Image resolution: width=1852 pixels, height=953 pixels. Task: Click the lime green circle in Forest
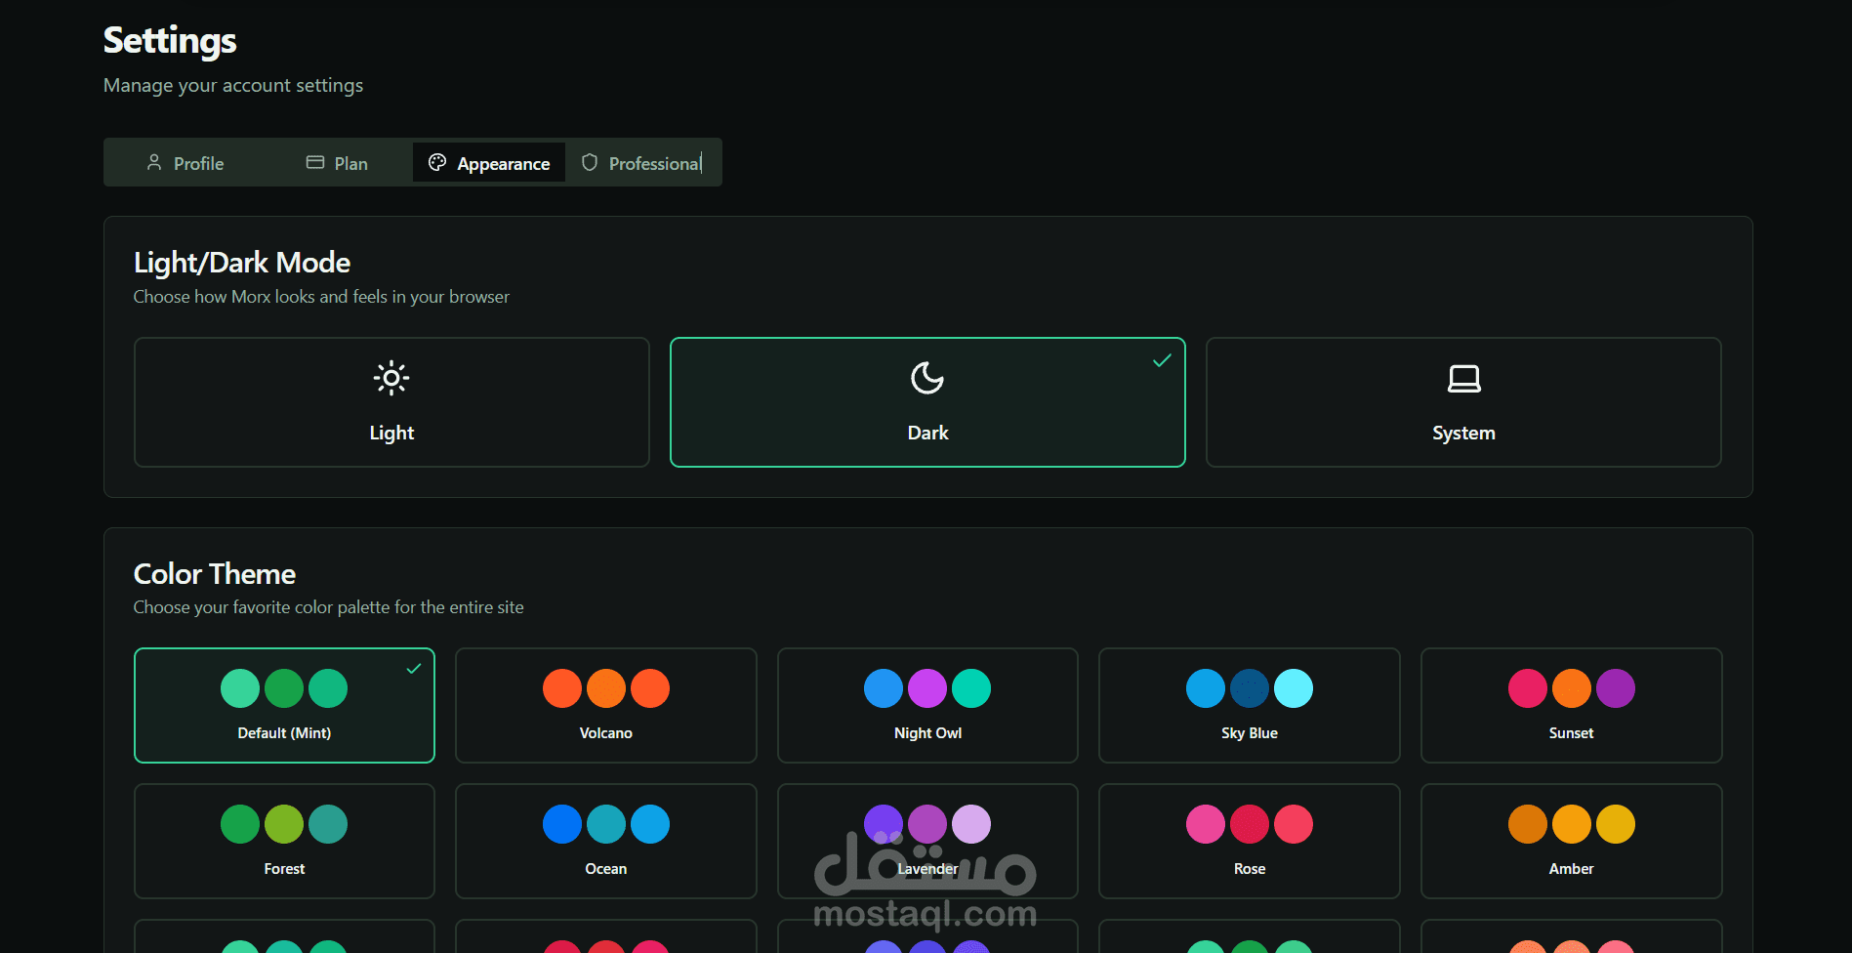pyautogui.click(x=284, y=824)
